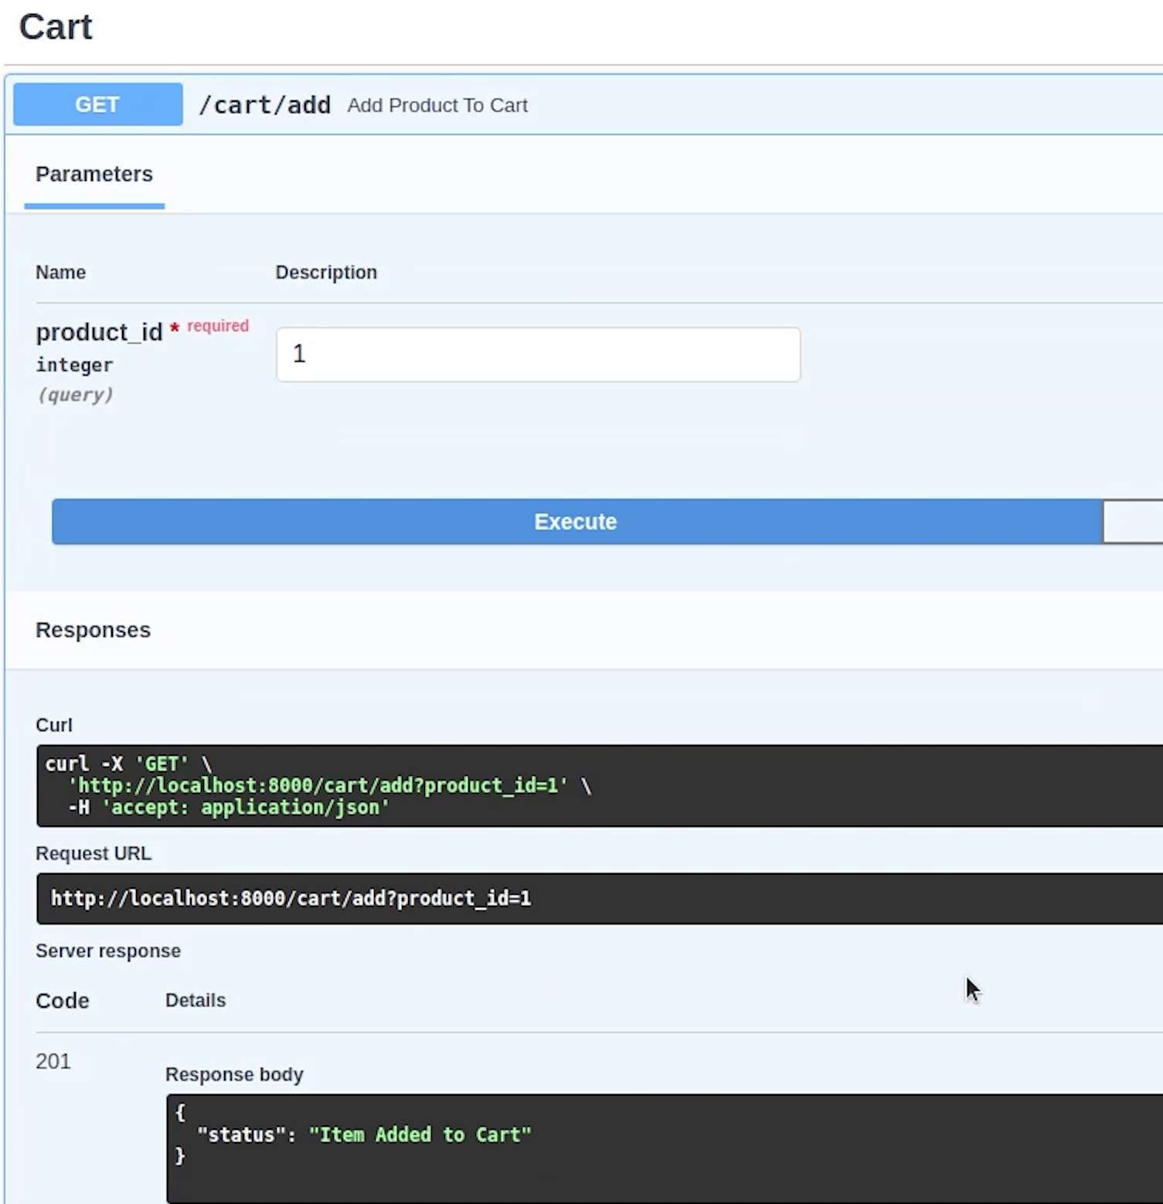This screenshot has height=1204, width=1163.
Task: Click the white button beside Execute
Action: click(x=1132, y=522)
